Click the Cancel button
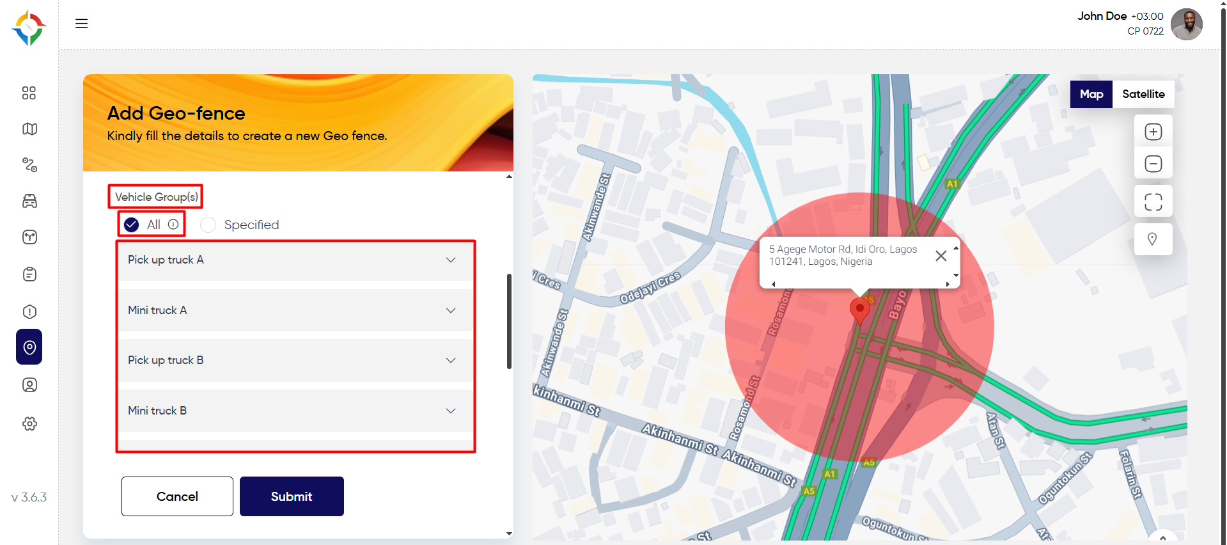Image resolution: width=1227 pixels, height=545 pixels. coord(177,496)
